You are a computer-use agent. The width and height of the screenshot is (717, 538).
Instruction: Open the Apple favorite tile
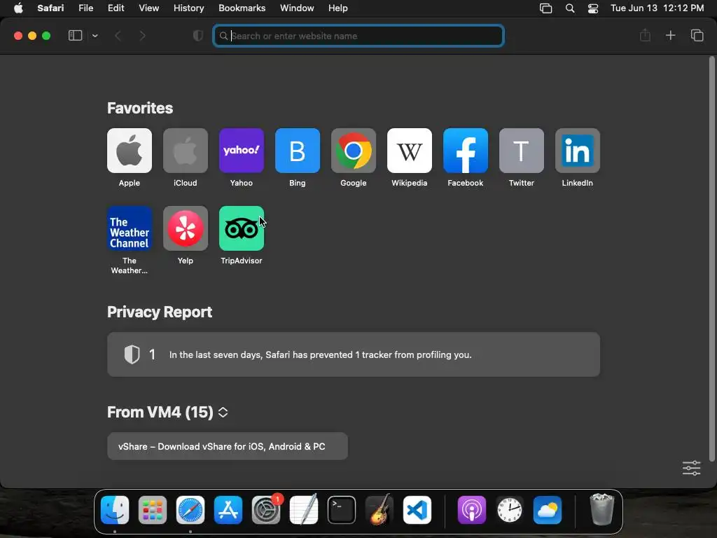pyautogui.click(x=130, y=151)
